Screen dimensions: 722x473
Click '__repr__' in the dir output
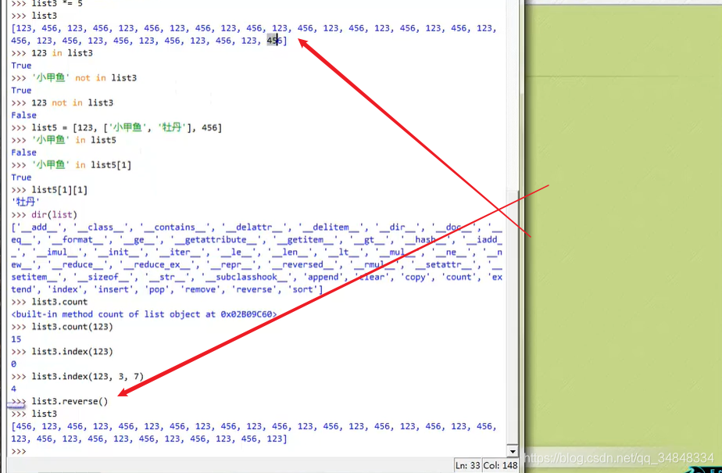(x=231, y=264)
